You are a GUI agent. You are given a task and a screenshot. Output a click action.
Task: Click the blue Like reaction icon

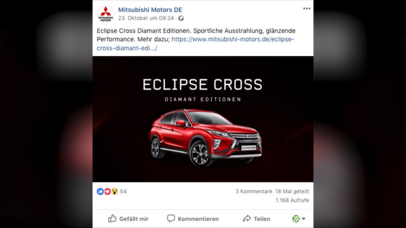coord(100,191)
